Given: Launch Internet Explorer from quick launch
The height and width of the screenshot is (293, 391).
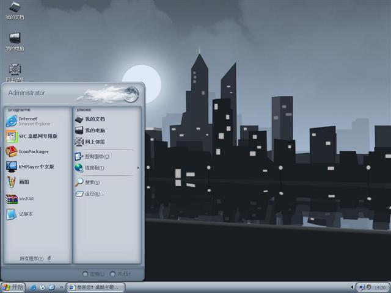Looking at the screenshot, I should 32,288.
